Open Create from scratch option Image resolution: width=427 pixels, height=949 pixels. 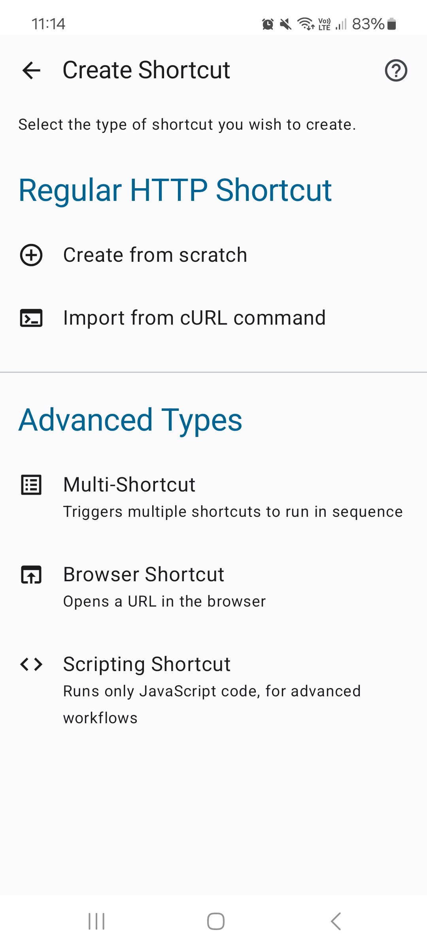pyautogui.click(x=155, y=255)
